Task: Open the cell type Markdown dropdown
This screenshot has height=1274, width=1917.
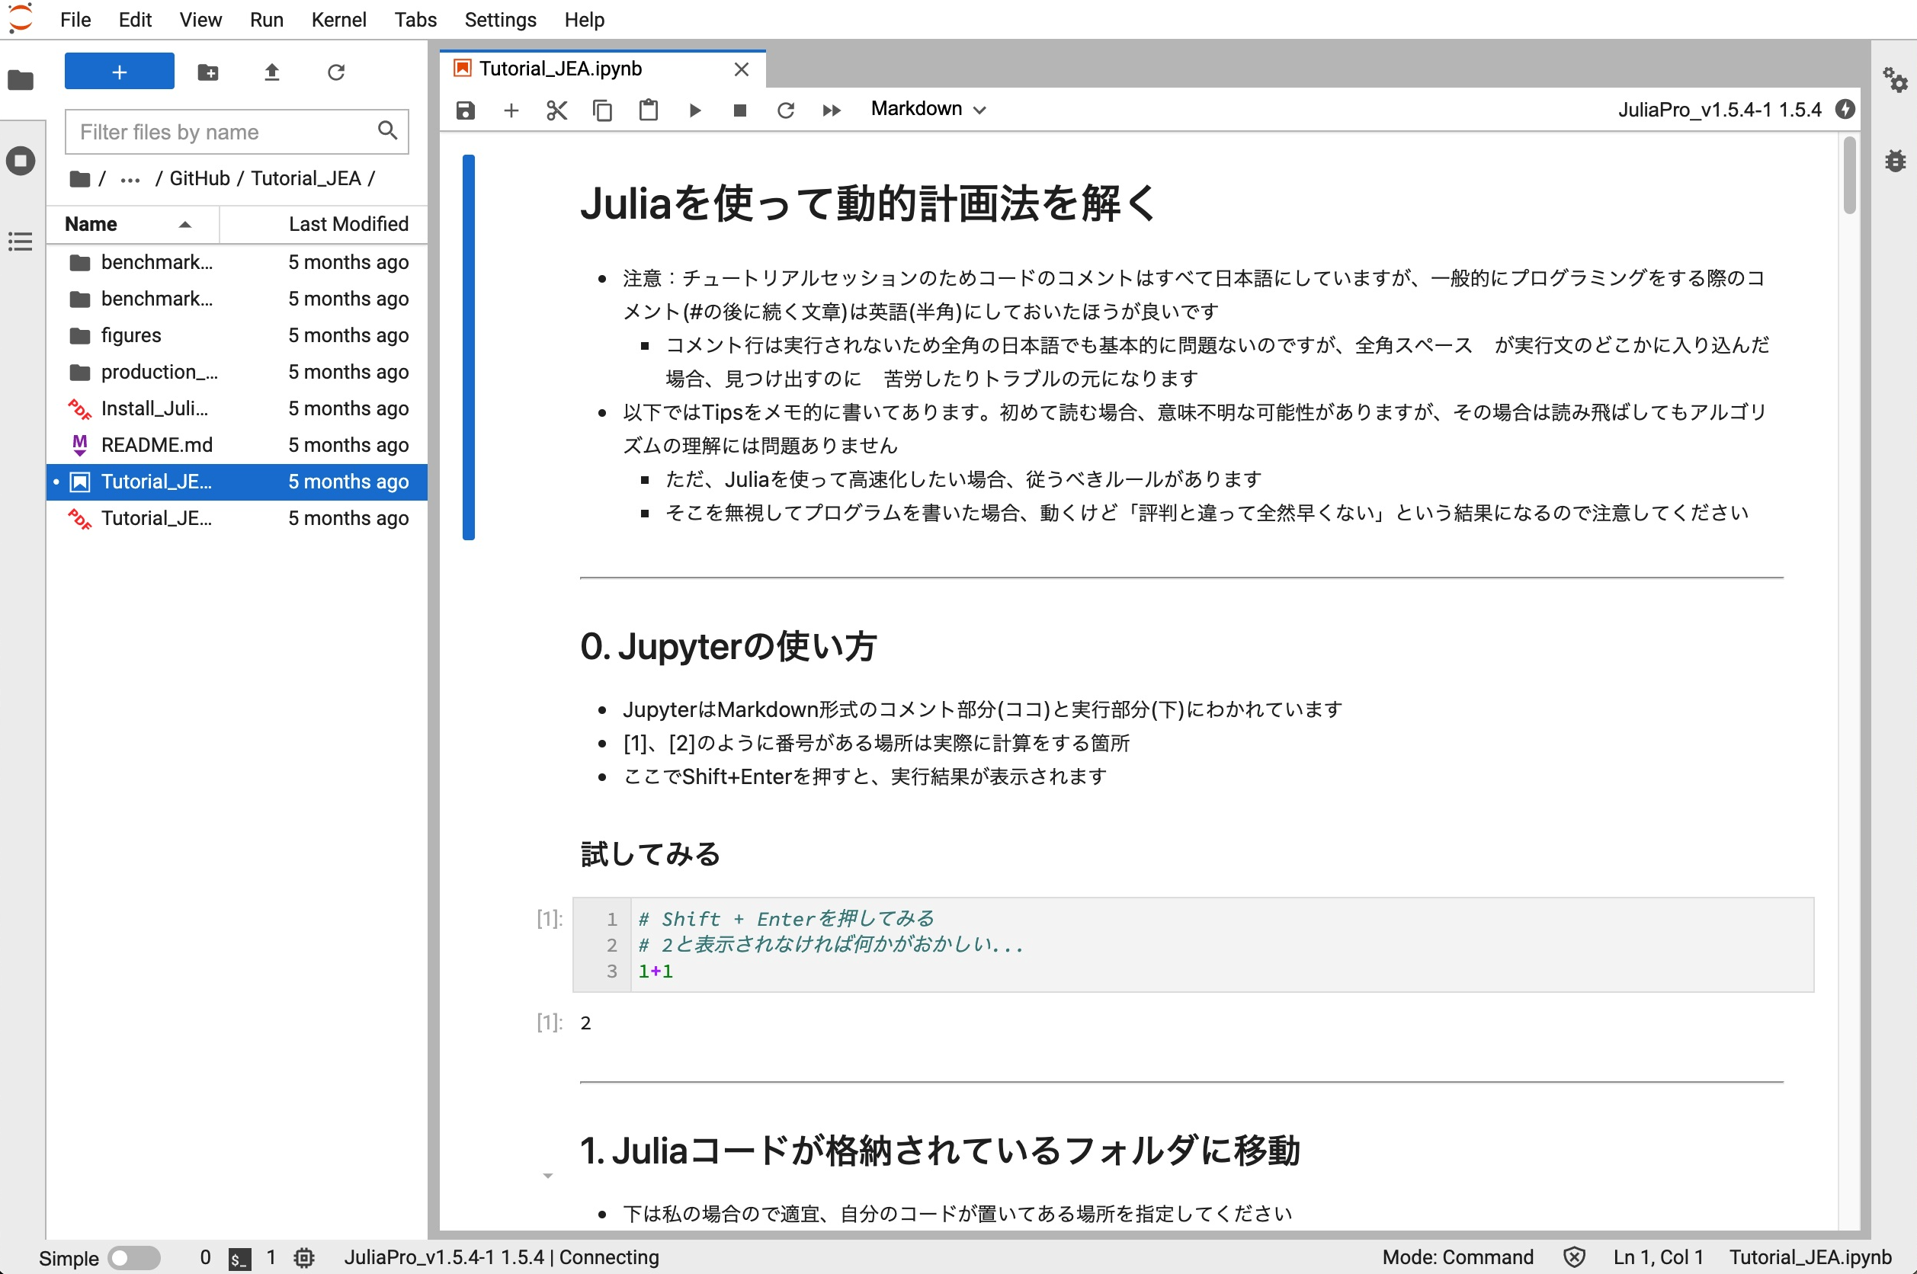Action: click(929, 109)
